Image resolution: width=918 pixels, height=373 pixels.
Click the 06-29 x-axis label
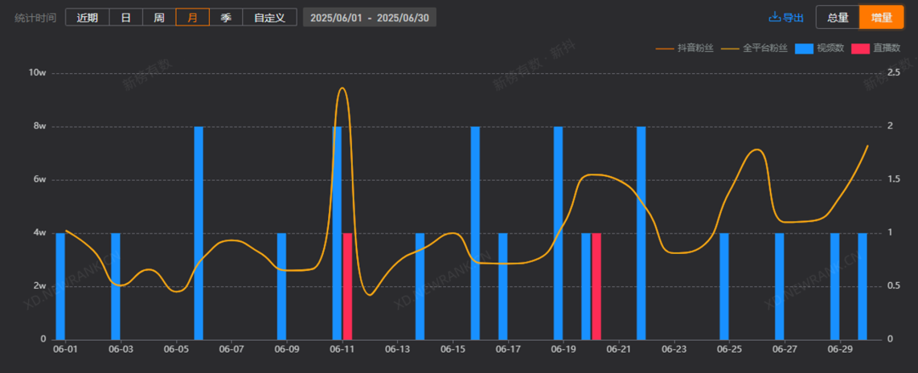point(840,349)
